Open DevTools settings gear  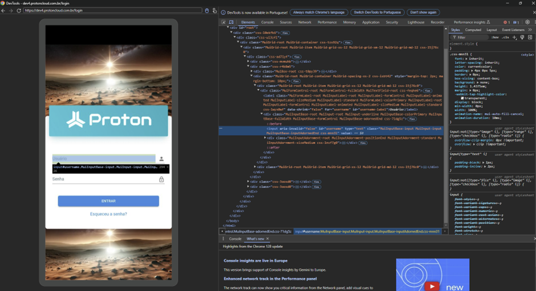527,22
